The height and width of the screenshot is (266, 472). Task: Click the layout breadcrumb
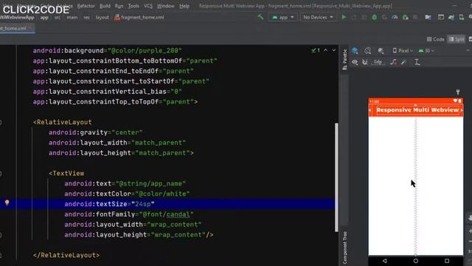tap(102, 18)
